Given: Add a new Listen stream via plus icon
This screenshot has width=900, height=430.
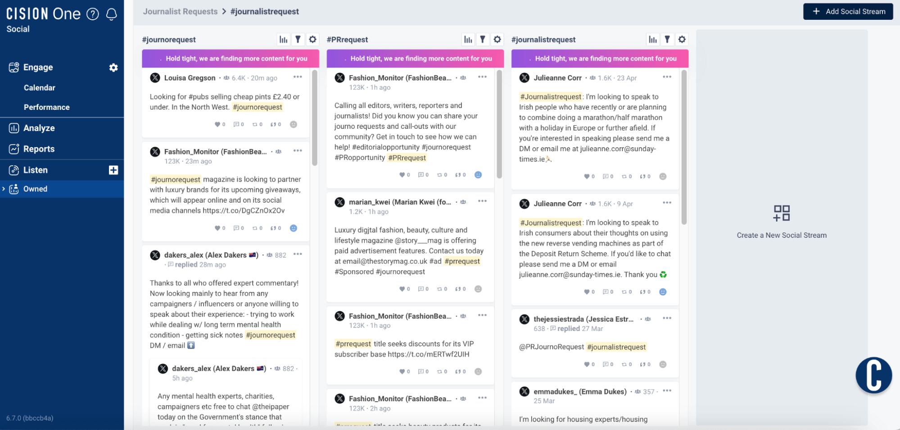Looking at the screenshot, I should pyautogui.click(x=114, y=170).
